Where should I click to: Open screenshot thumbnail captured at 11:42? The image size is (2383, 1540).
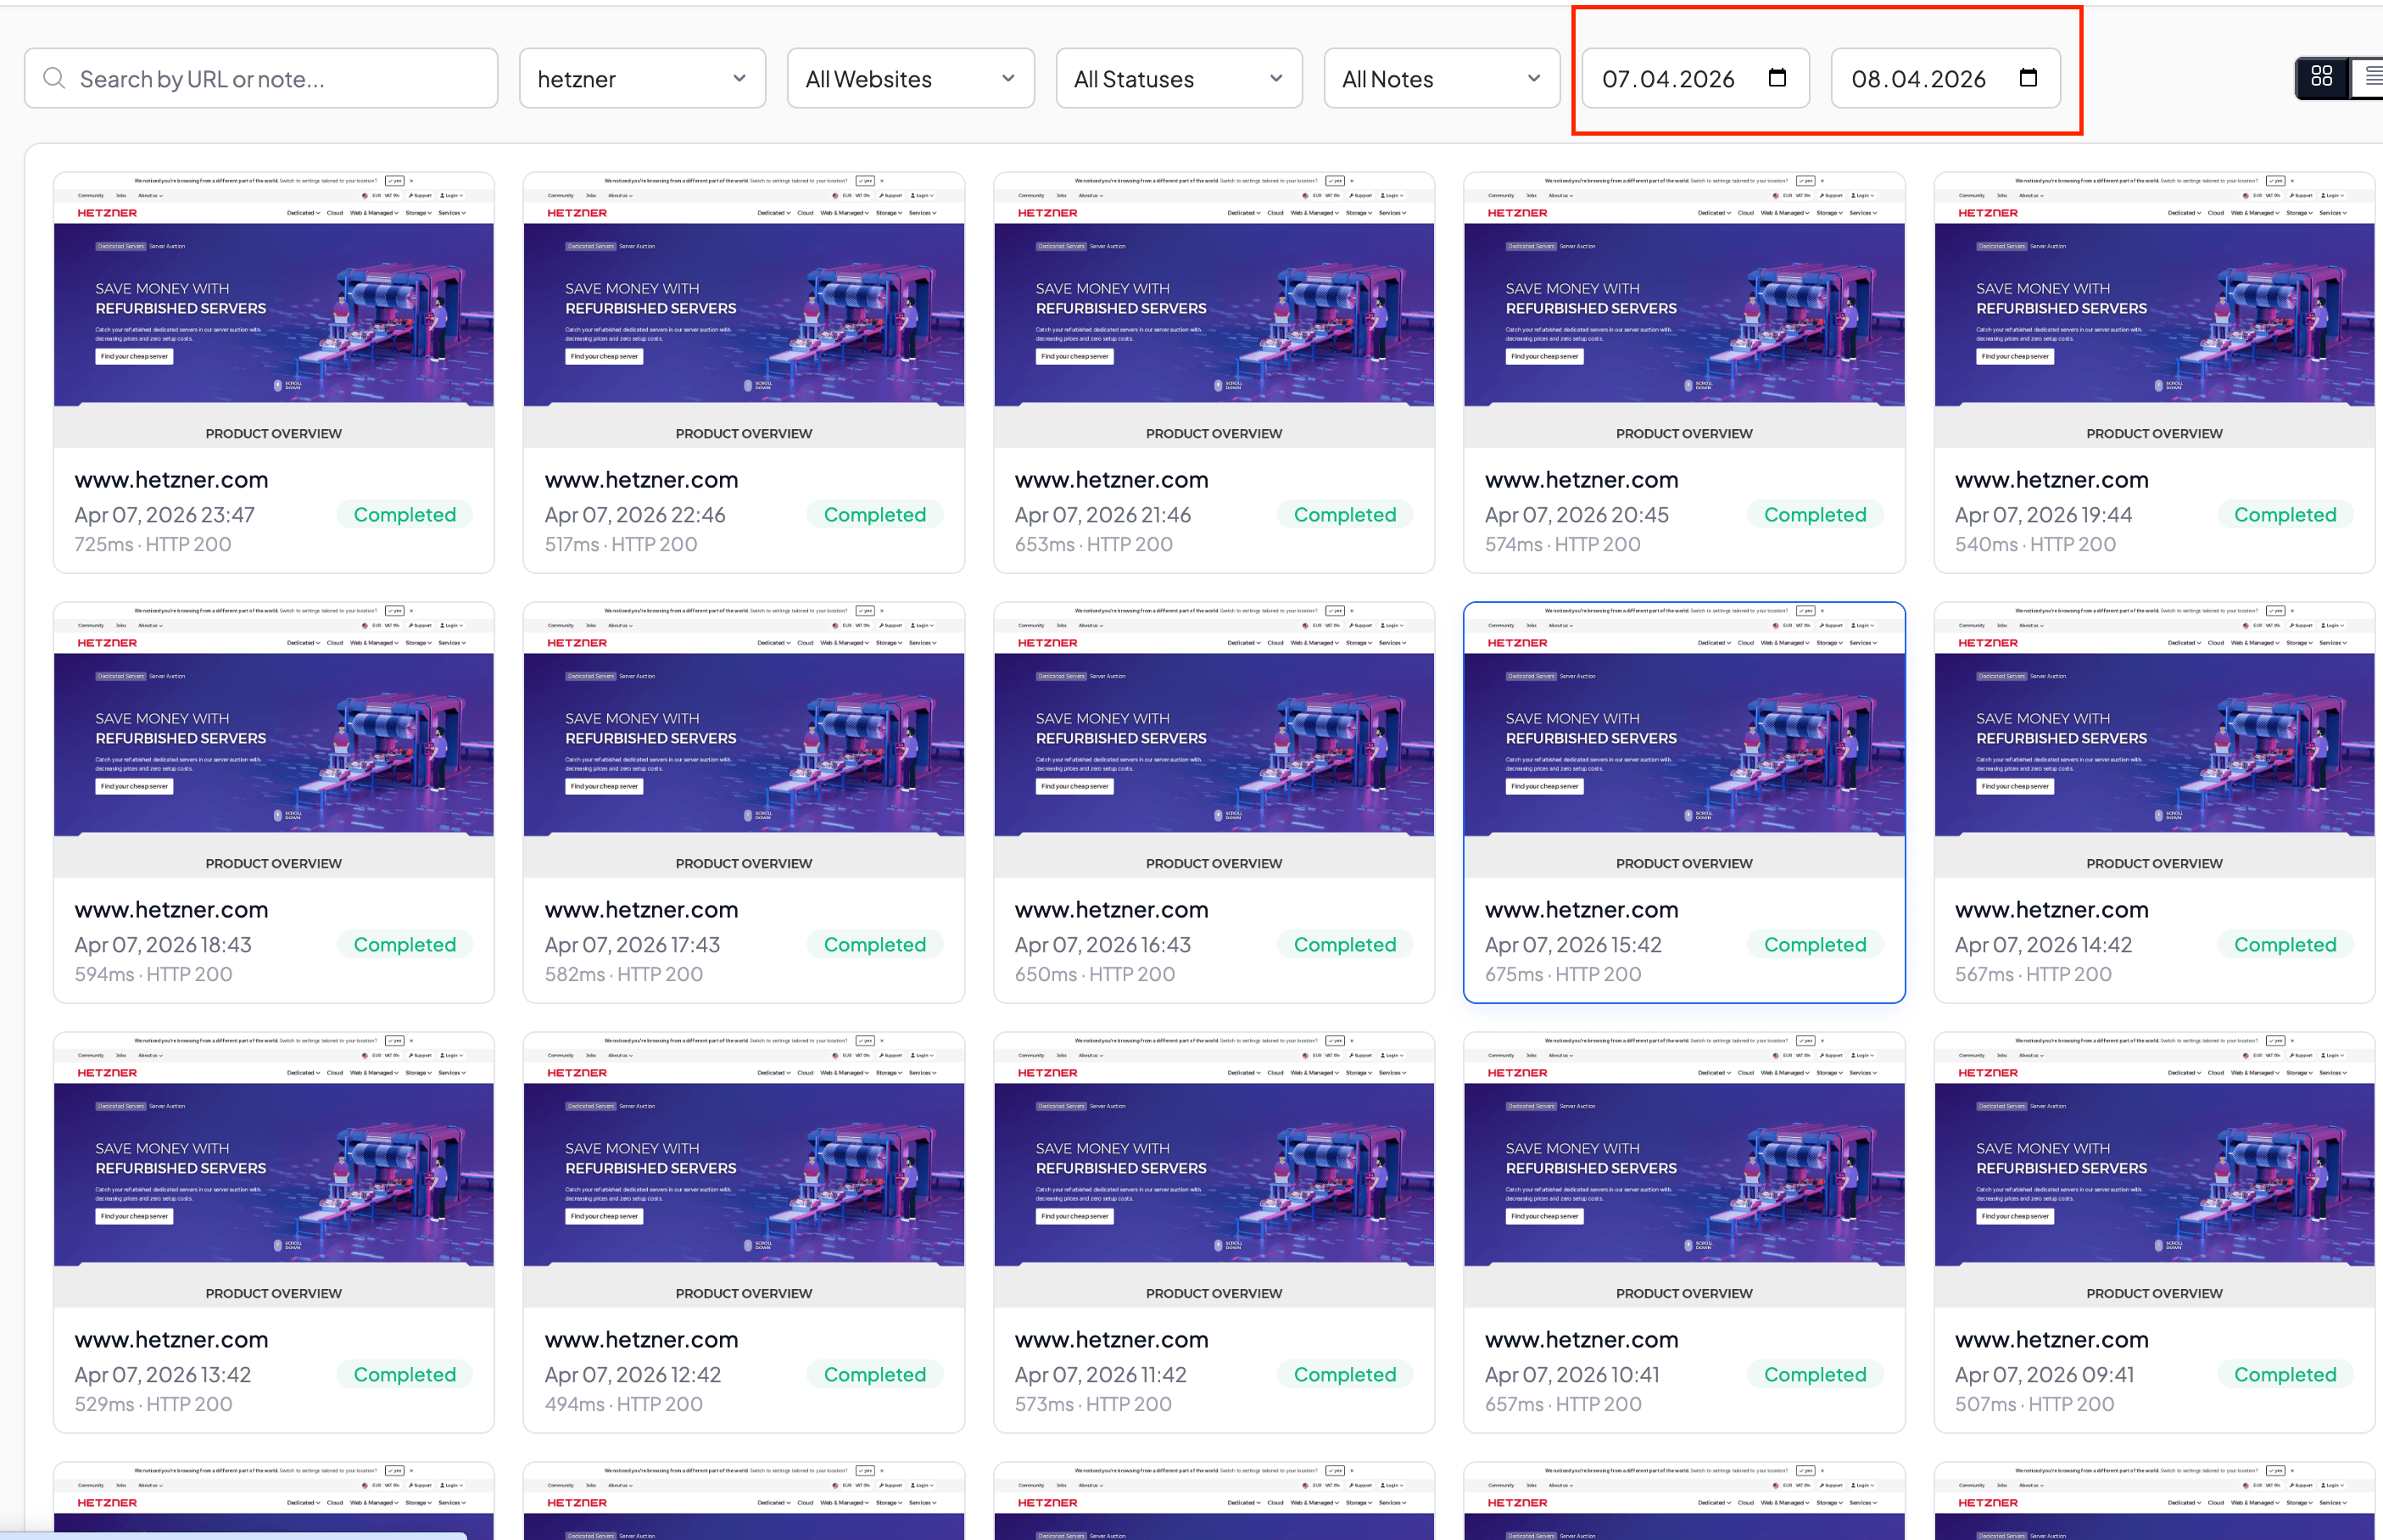pos(1214,1170)
